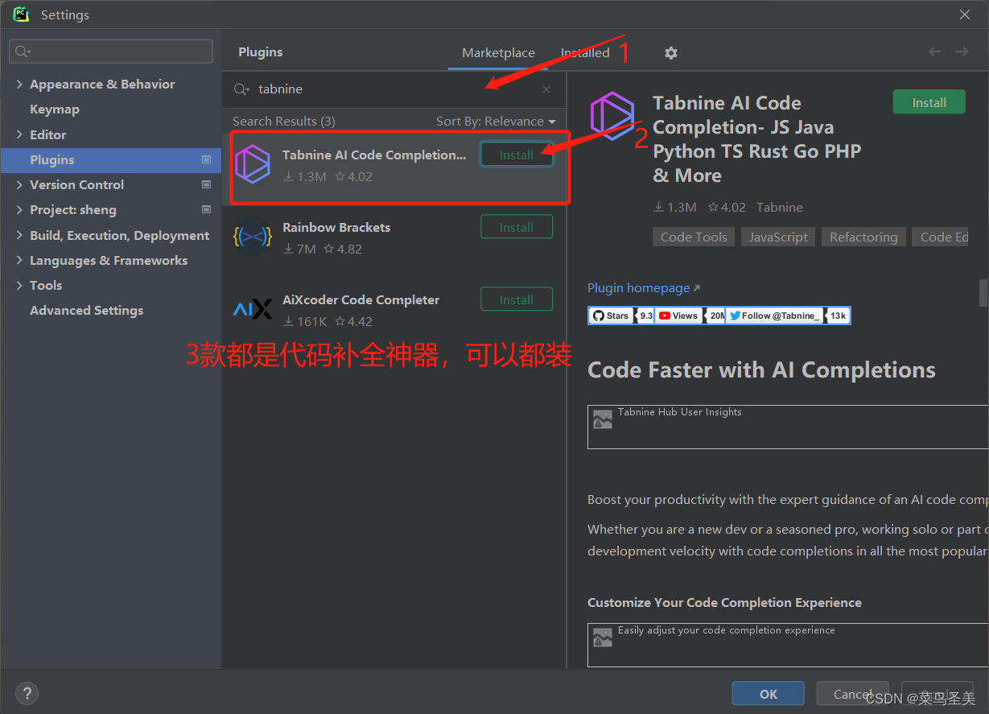Open the help question mark button
The width and height of the screenshot is (989, 714).
27,693
